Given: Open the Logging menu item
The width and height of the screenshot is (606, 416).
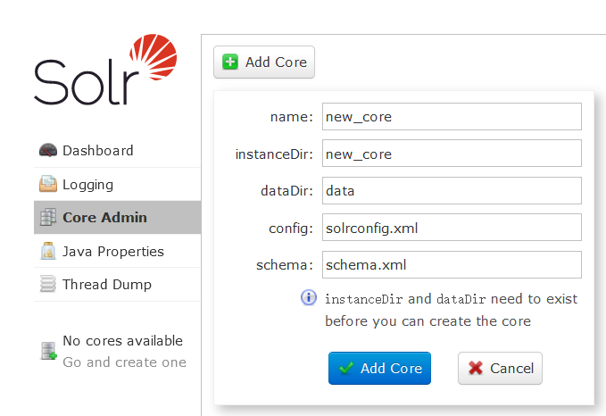Looking at the screenshot, I should click(x=87, y=185).
